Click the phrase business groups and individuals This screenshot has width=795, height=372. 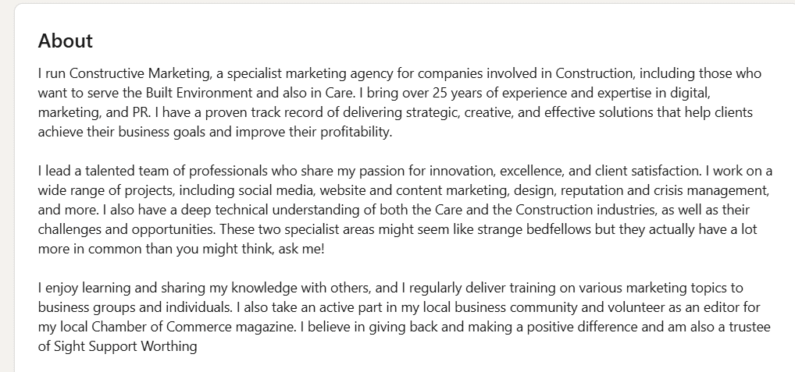[134, 308]
